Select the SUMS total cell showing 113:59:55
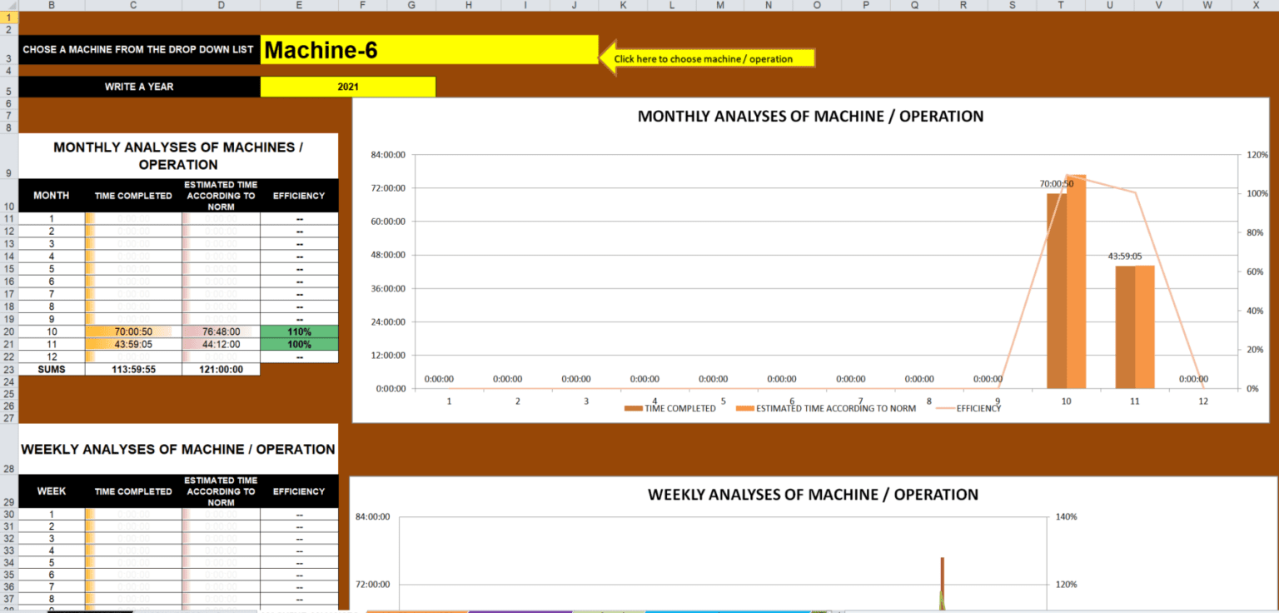 132,369
